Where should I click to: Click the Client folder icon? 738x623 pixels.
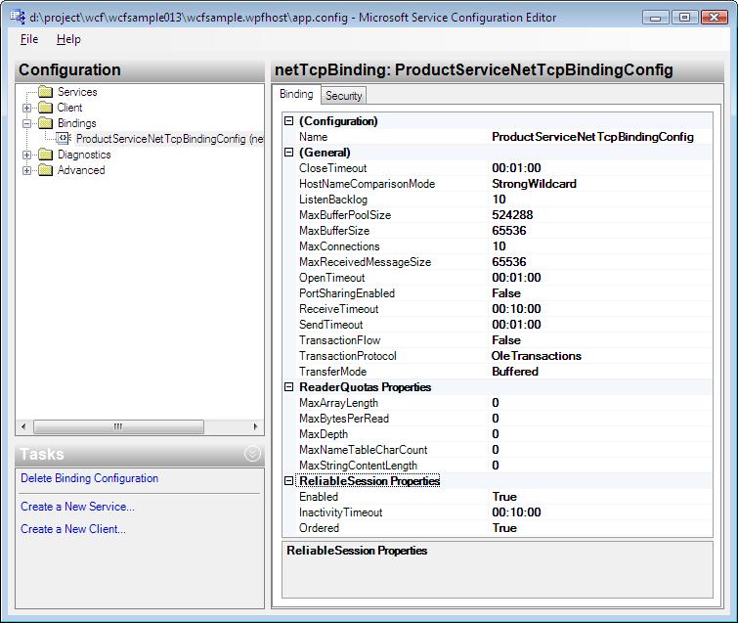pyautogui.click(x=46, y=108)
